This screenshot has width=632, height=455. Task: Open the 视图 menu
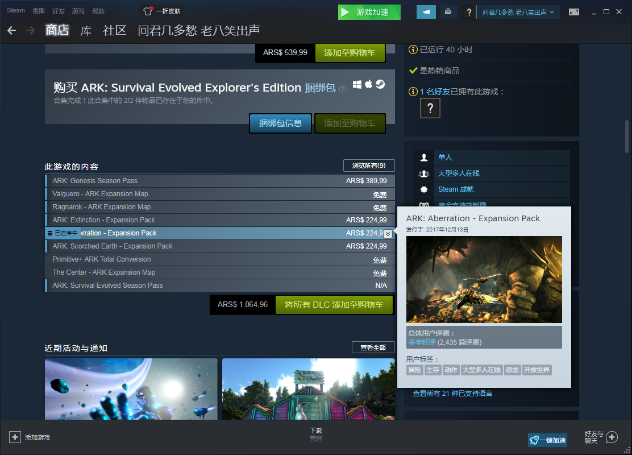point(39,11)
